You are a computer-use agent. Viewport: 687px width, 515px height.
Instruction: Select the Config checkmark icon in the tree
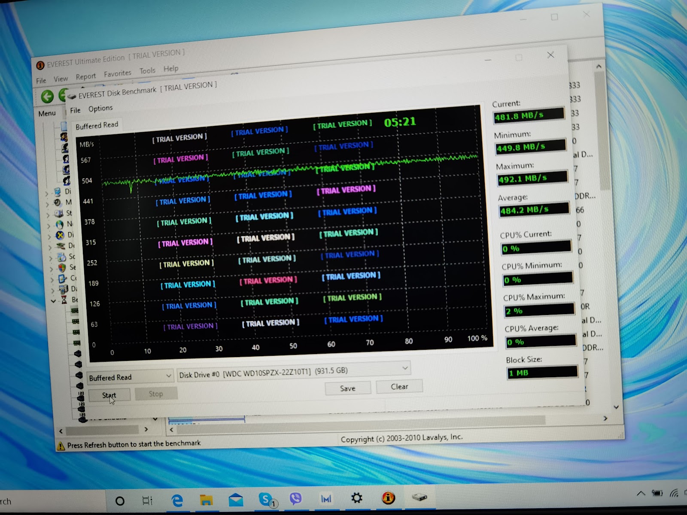[x=63, y=278]
